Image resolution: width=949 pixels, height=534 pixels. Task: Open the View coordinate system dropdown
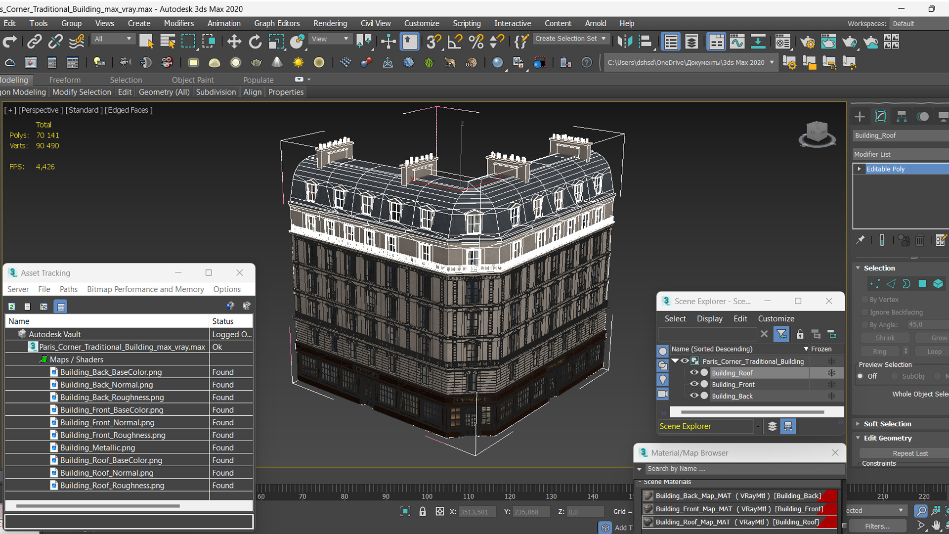330,39
